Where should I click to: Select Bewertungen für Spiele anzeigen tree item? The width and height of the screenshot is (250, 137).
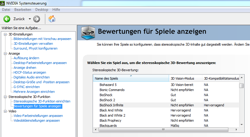click(x=38, y=106)
